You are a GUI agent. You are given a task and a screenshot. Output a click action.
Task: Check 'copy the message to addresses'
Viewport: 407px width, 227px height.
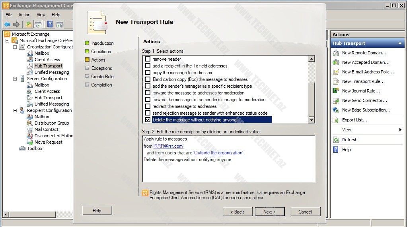tap(148, 73)
